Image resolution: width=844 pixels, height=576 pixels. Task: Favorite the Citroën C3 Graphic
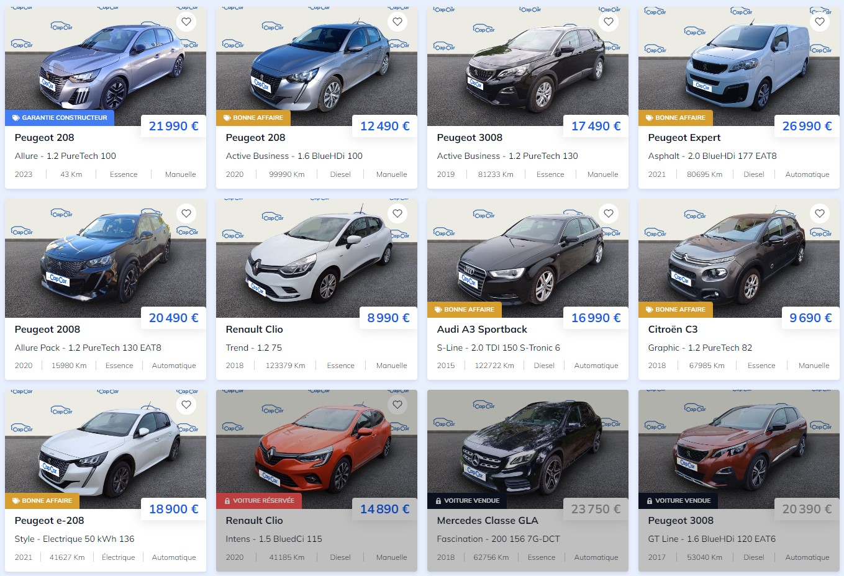(x=820, y=213)
